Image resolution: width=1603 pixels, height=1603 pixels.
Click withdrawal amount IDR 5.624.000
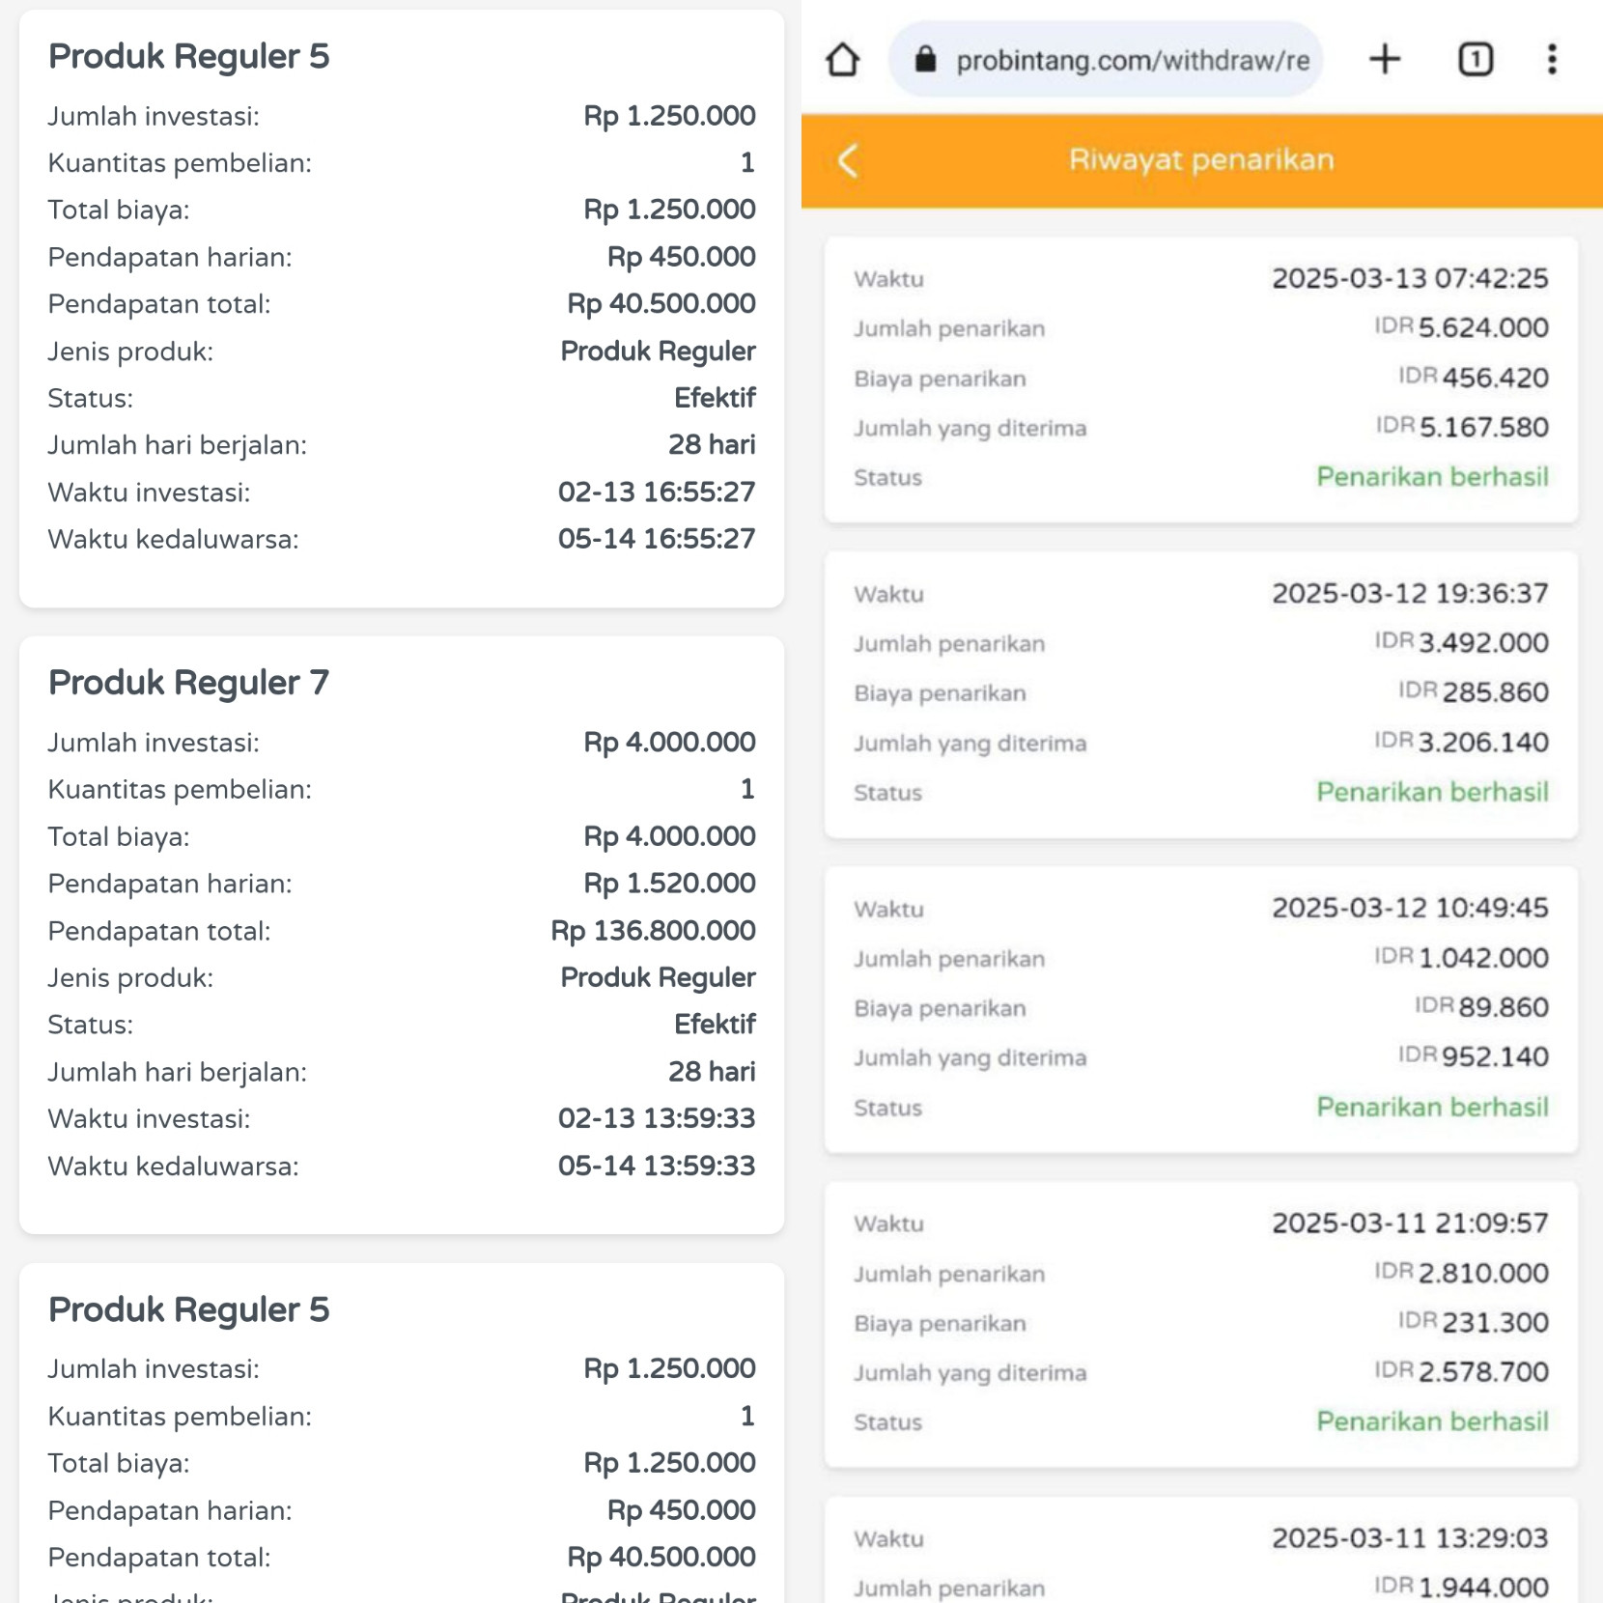1461,327
